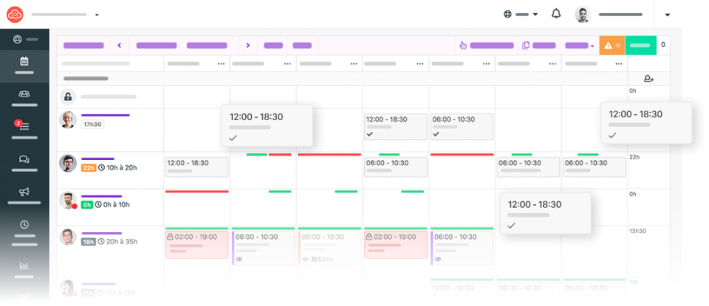Go to the next week

(247, 45)
